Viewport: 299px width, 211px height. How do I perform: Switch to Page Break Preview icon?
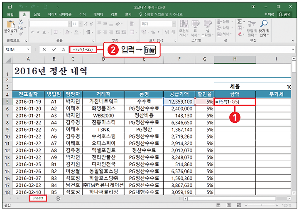[238, 205]
